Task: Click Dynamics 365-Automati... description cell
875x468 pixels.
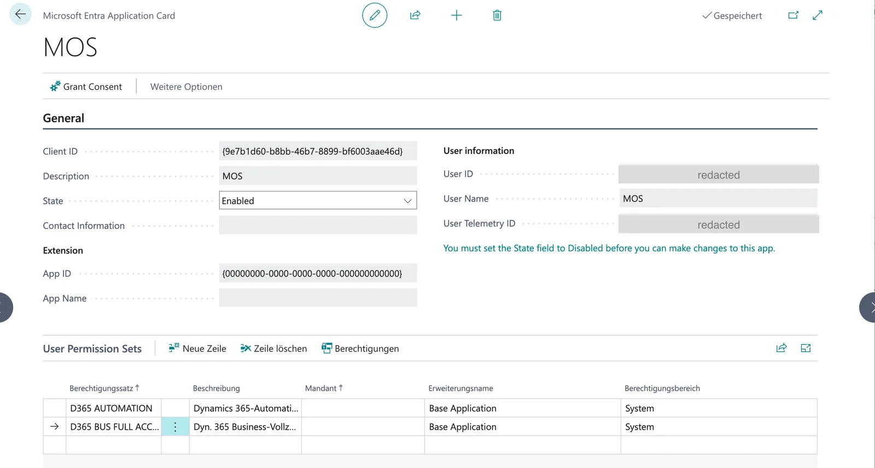Action: [x=246, y=408]
